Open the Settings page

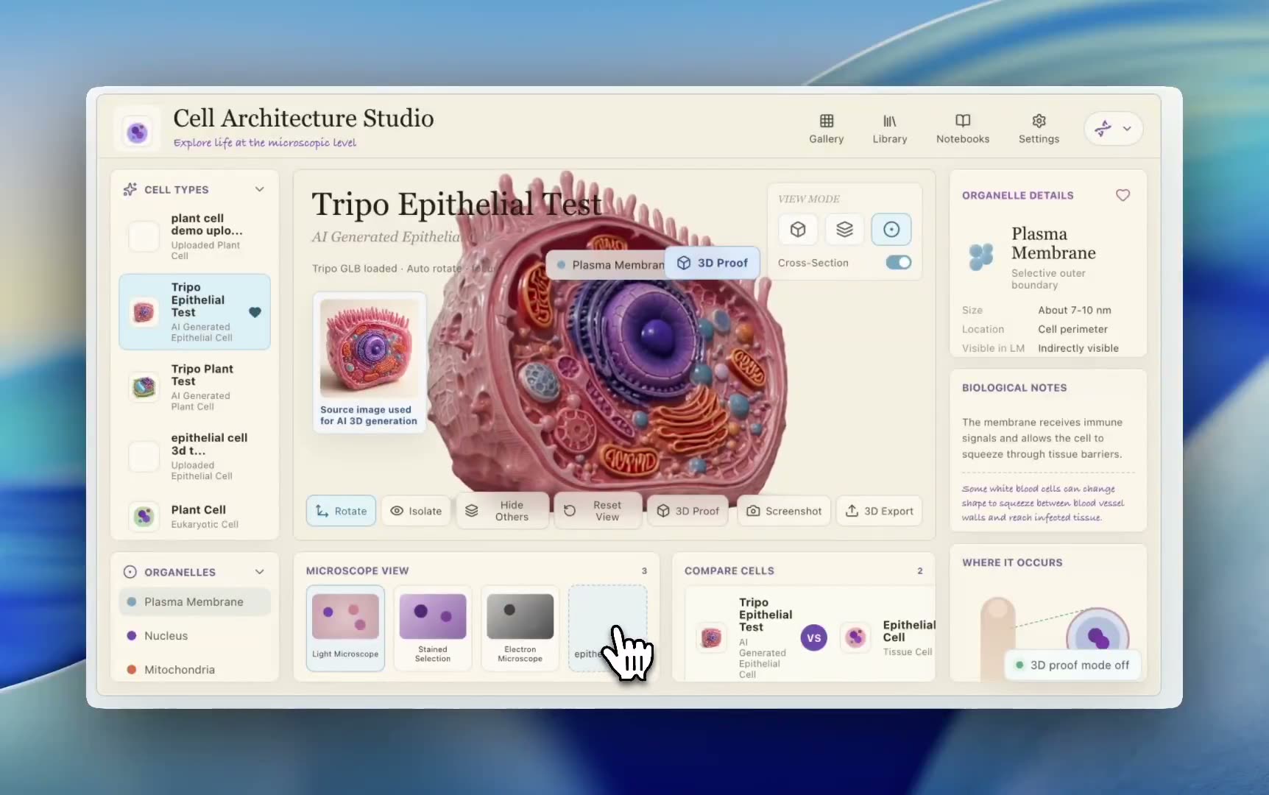coord(1039,129)
